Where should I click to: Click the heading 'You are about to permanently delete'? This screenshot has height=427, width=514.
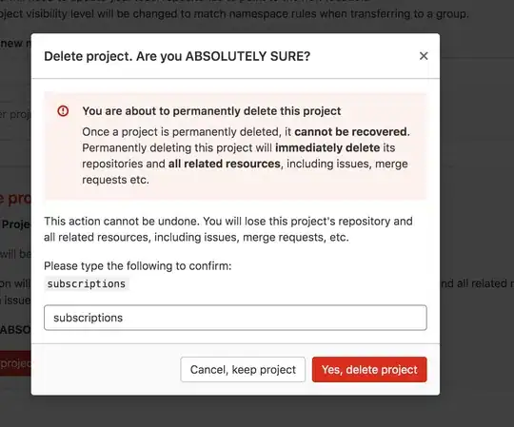click(211, 111)
